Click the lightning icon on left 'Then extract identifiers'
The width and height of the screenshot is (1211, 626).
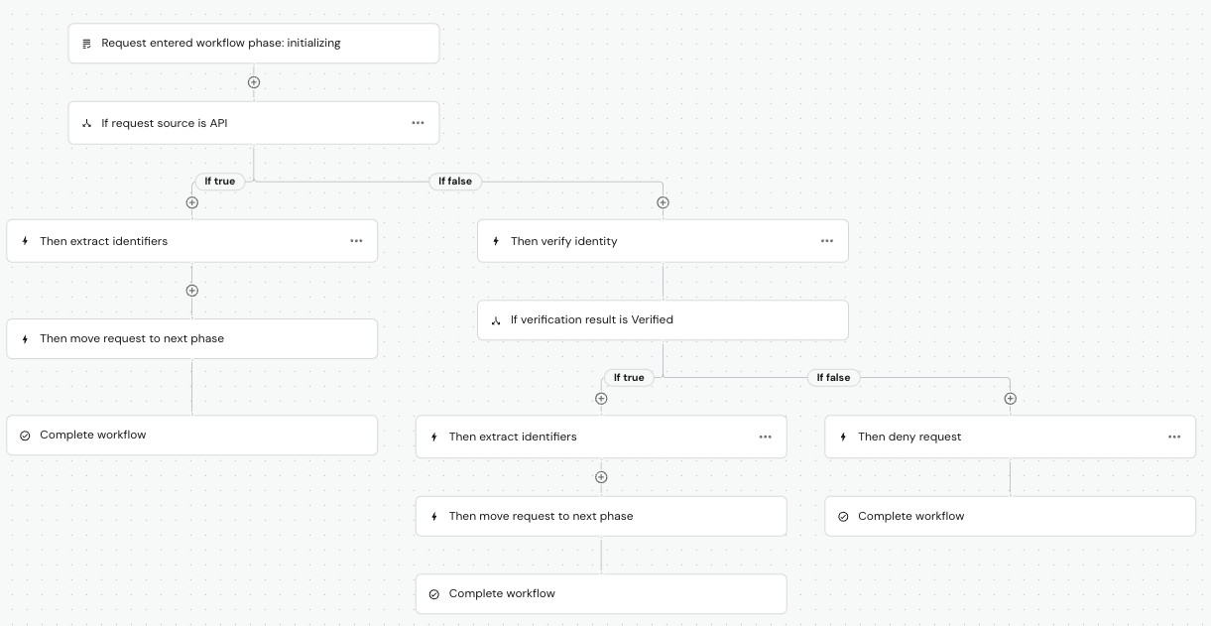(25, 240)
